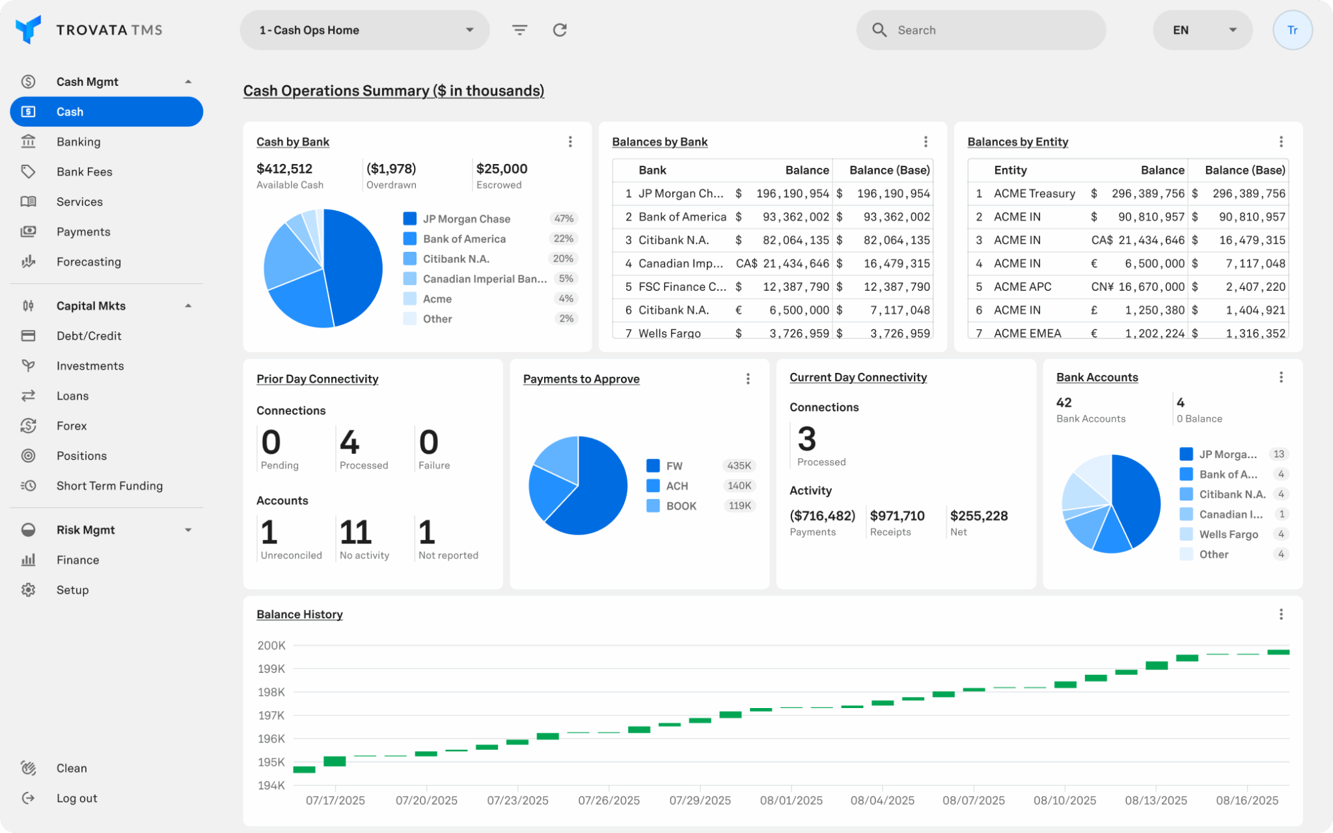This screenshot has width=1333, height=833.
Task: Open Cash by Bank kebab menu
Action: [x=570, y=142]
